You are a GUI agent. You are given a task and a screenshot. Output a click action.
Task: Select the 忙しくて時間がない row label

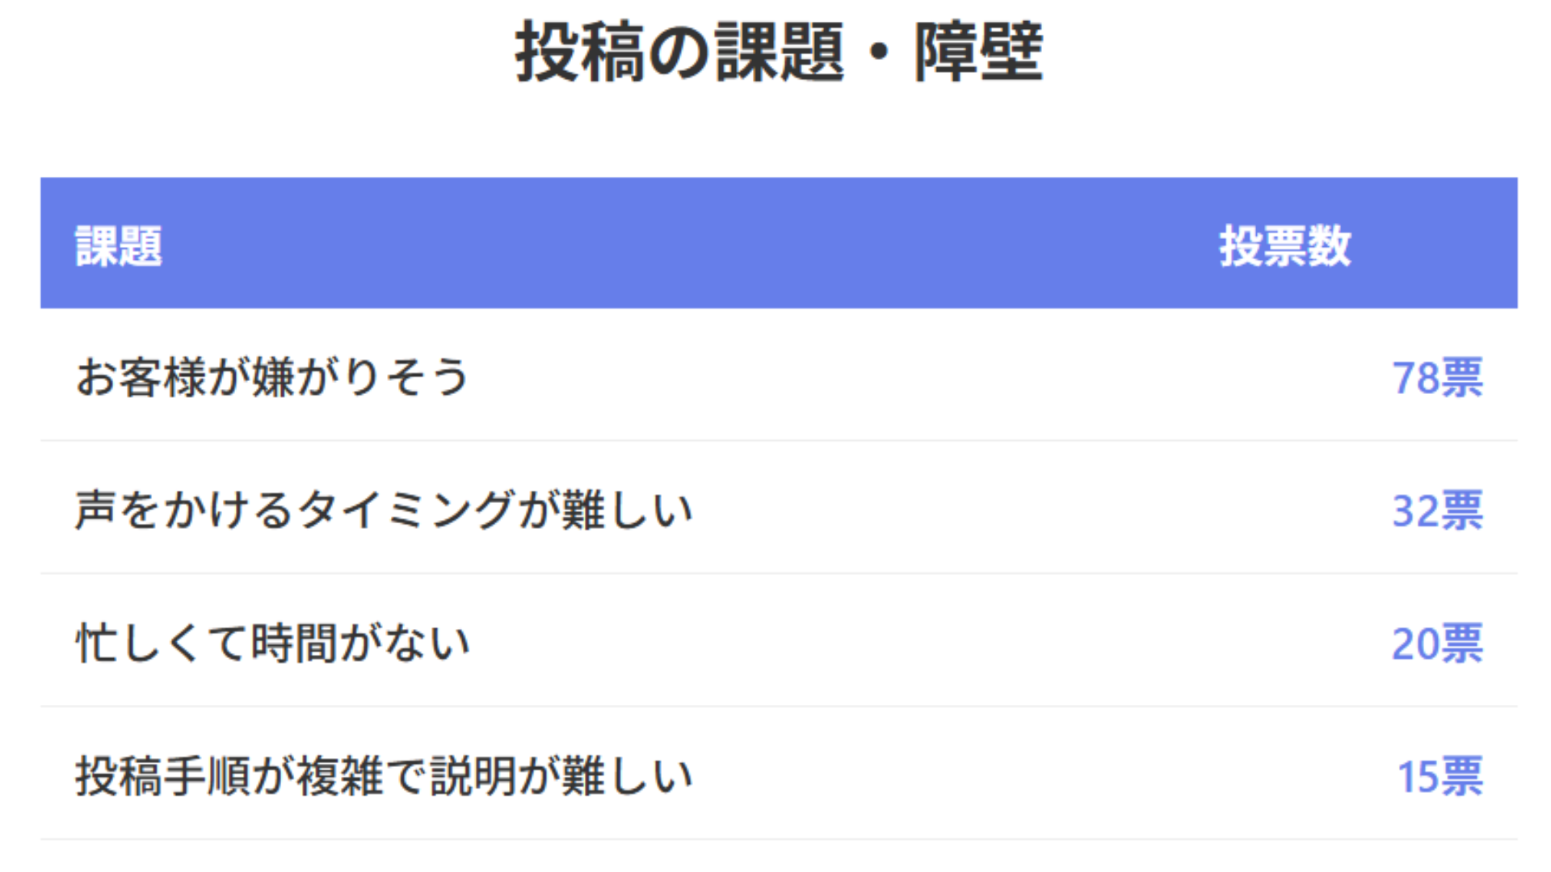[x=273, y=644]
